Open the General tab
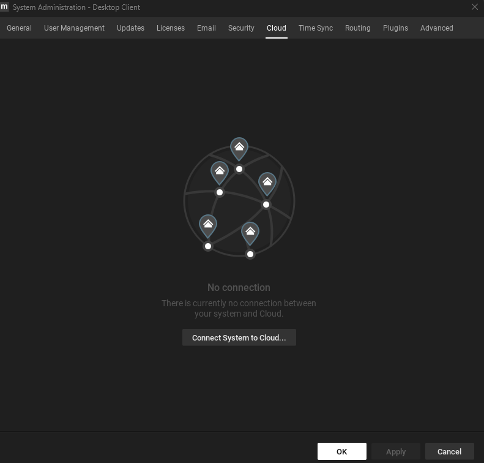The width and height of the screenshot is (484, 463). coord(19,28)
